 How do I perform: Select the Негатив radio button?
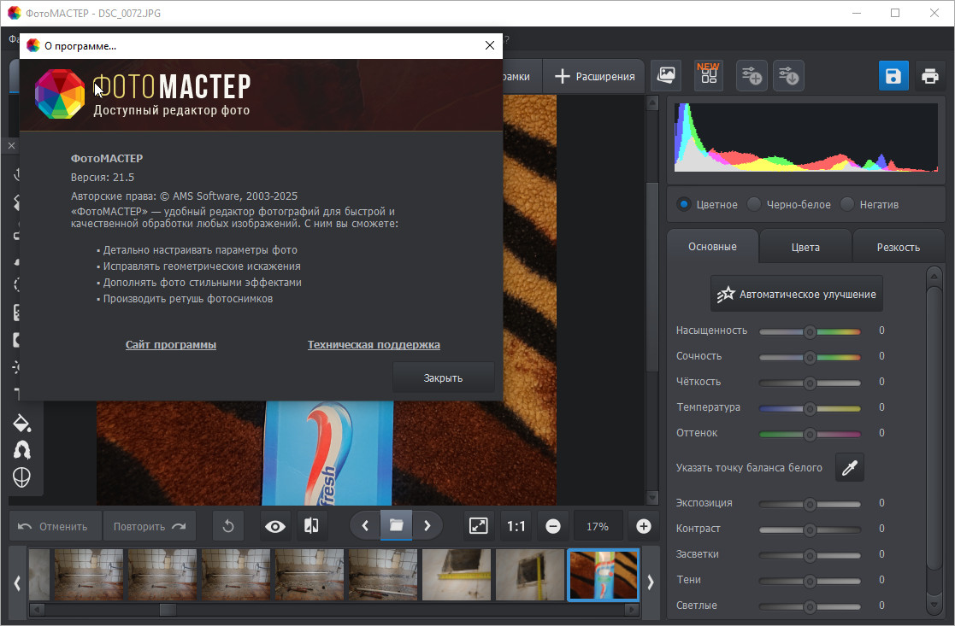(847, 204)
